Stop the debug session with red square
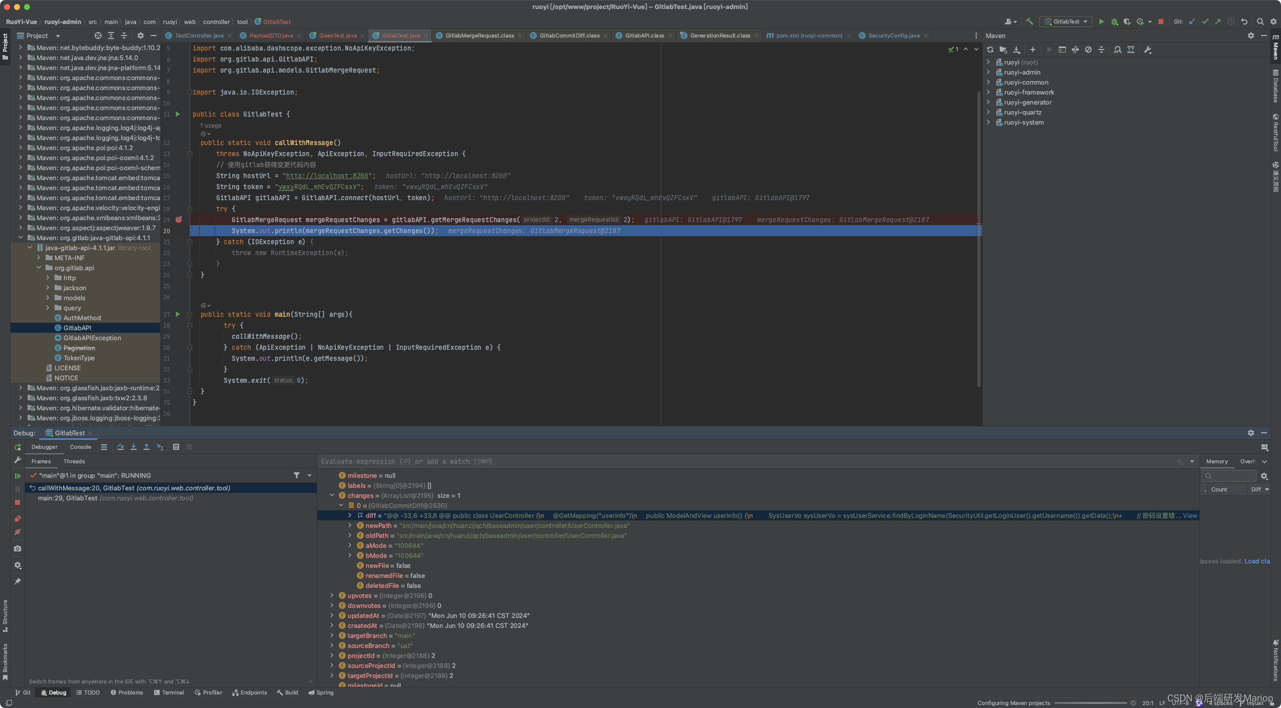1281x708 pixels. point(18,502)
